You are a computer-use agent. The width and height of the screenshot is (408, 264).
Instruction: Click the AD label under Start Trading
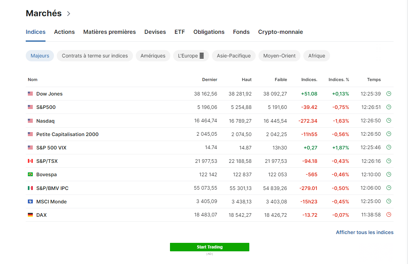click(x=210, y=254)
